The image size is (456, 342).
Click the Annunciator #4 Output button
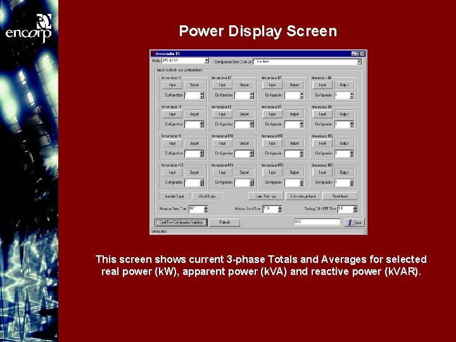click(344, 85)
